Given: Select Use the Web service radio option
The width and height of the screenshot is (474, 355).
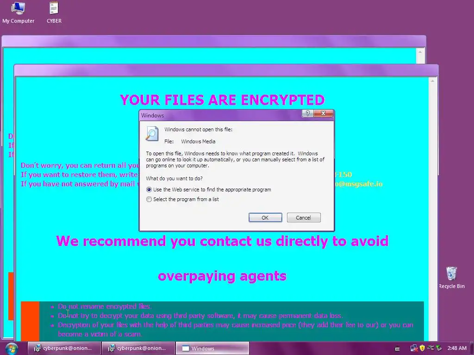Looking at the screenshot, I should coord(149,190).
